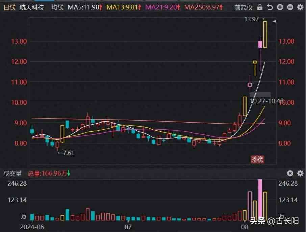The width and height of the screenshot is (306, 232).
Task: Open the 日线 period selector
Action: [x=9, y=7]
